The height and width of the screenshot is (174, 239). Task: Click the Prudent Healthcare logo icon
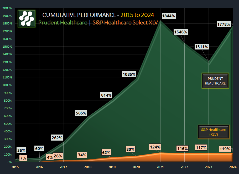tap(27, 19)
